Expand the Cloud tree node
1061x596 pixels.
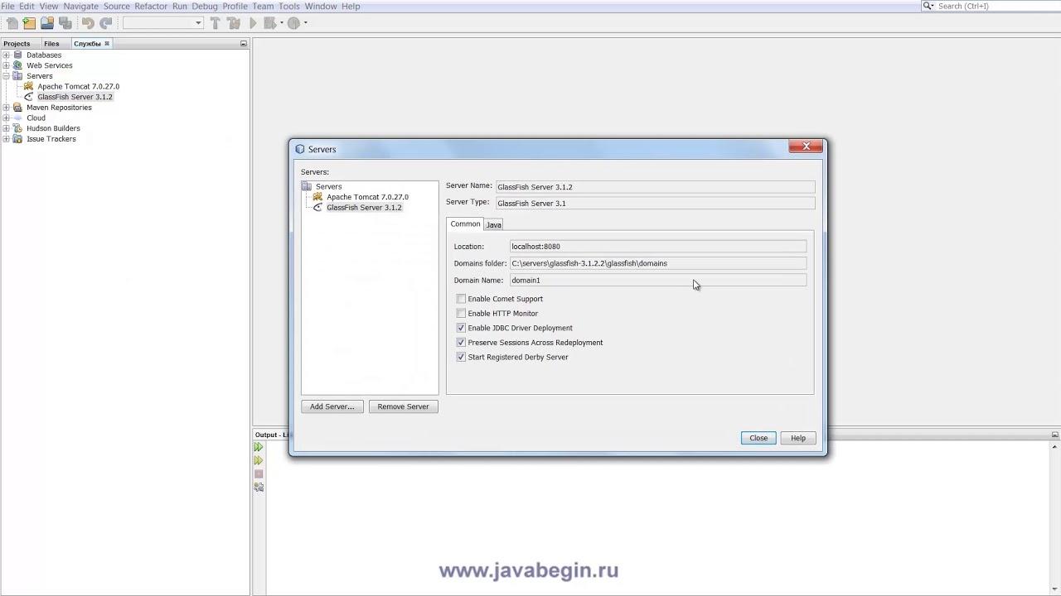(x=6, y=118)
